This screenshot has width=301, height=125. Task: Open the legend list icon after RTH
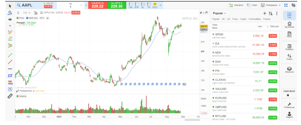47,18
